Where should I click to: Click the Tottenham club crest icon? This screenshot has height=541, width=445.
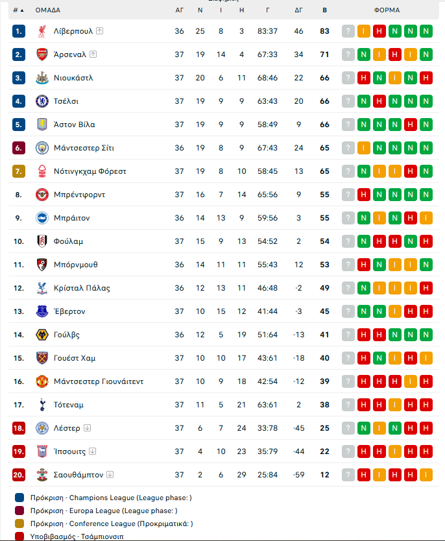click(42, 405)
